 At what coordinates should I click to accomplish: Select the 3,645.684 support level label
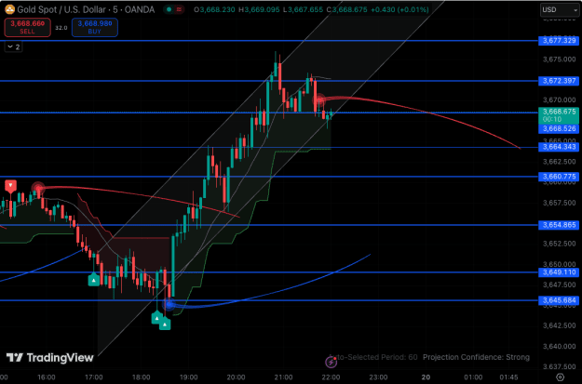pyautogui.click(x=559, y=300)
